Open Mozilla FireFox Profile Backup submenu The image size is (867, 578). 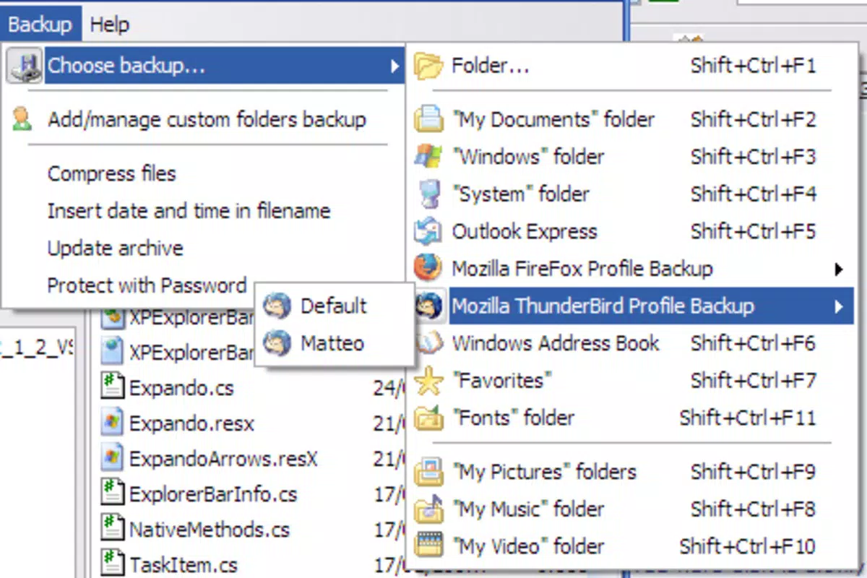click(582, 269)
